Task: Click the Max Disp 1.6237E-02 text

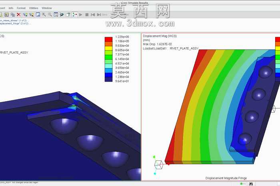Action: 157,44
